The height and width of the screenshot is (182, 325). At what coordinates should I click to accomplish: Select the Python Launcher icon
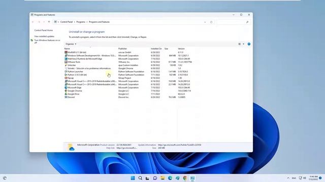66,72
